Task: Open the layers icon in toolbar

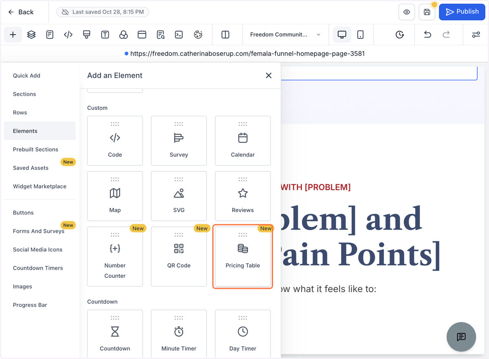Action: point(31,35)
